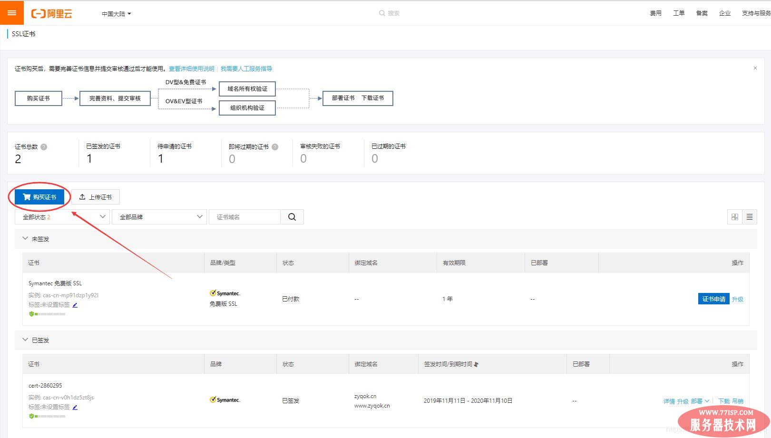The height and width of the screenshot is (438, 771).
Task: Edit the tag of Symantec 免费版 SSL
Action: coord(75,305)
